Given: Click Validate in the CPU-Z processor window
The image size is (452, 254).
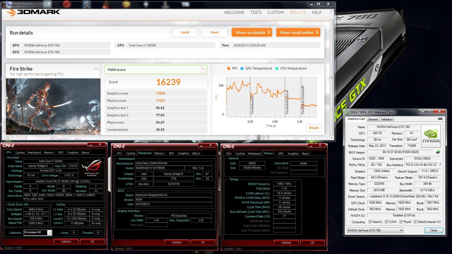Looking at the screenshot, I should pos(66,242).
